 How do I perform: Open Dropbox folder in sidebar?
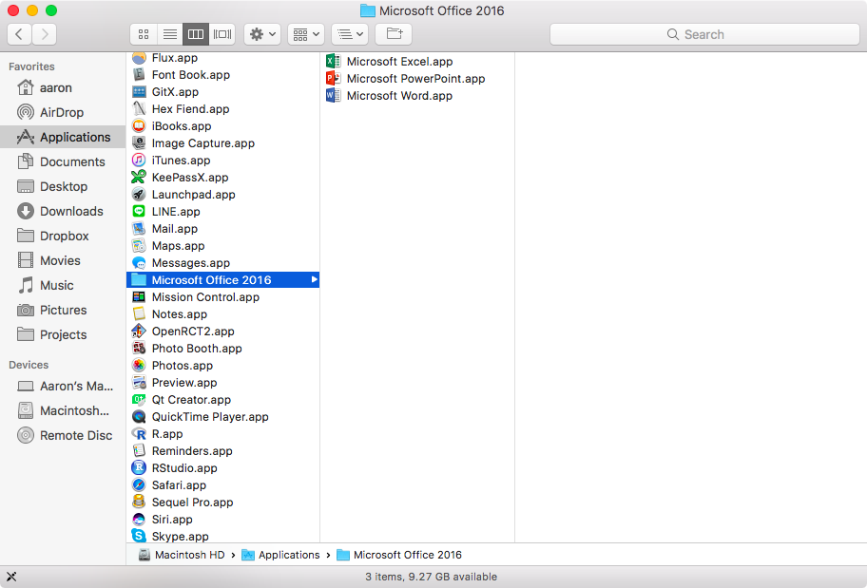coord(63,236)
